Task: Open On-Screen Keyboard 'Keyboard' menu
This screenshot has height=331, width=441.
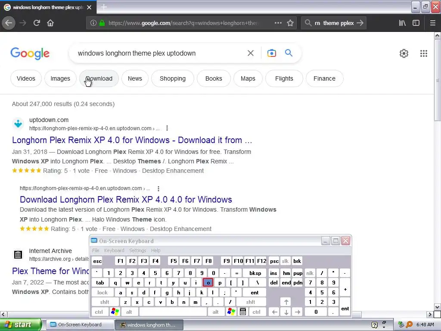Action: point(114,250)
